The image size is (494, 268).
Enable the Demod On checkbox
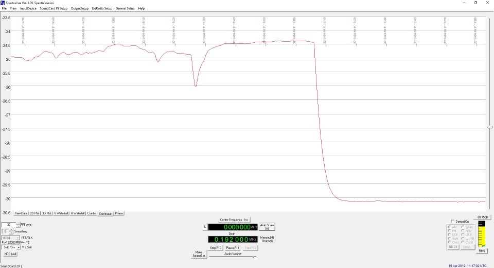pos(453,221)
